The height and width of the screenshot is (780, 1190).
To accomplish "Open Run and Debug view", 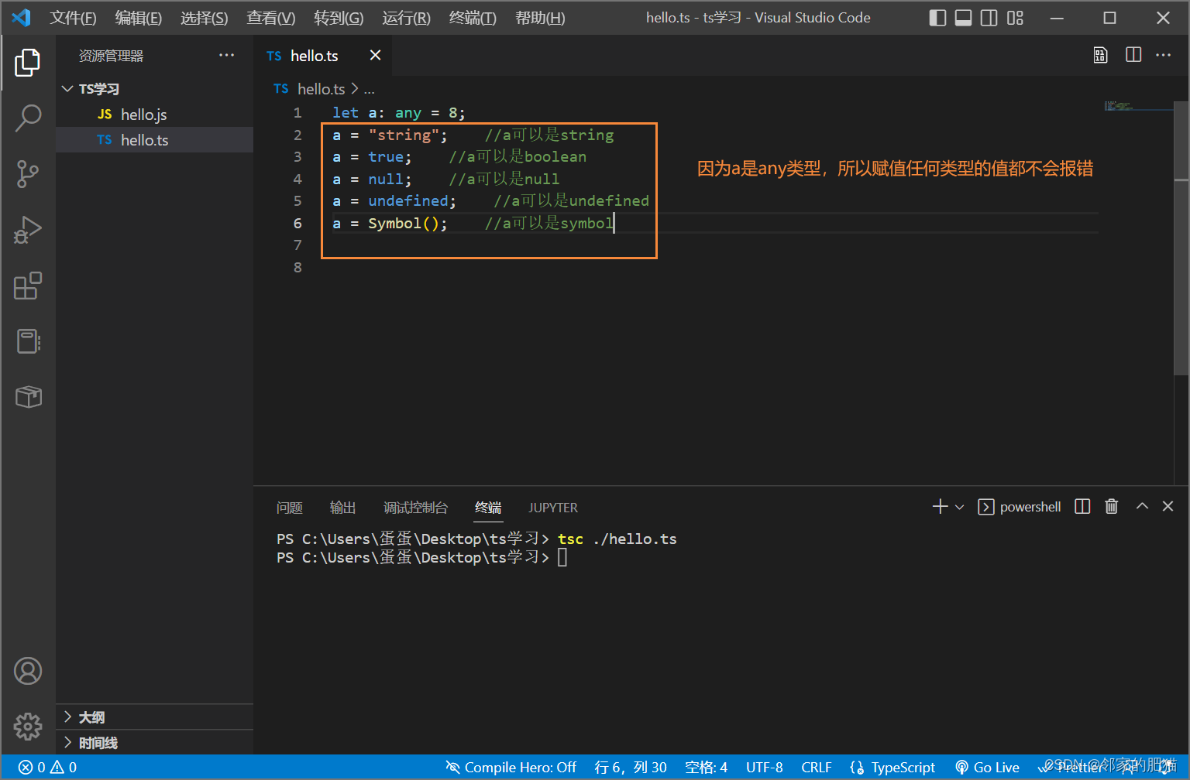I will (28, 230).
